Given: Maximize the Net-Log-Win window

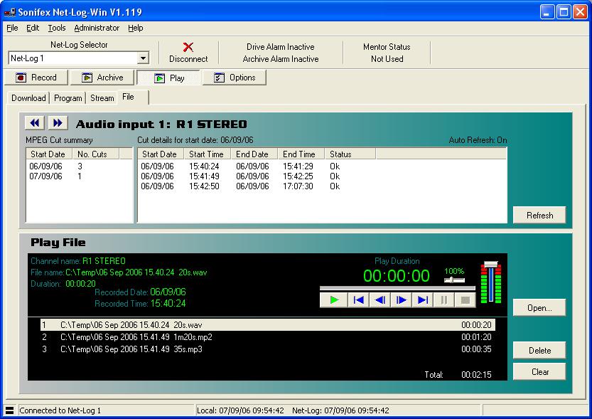Looking at the screenshot, I should [564, 11].
